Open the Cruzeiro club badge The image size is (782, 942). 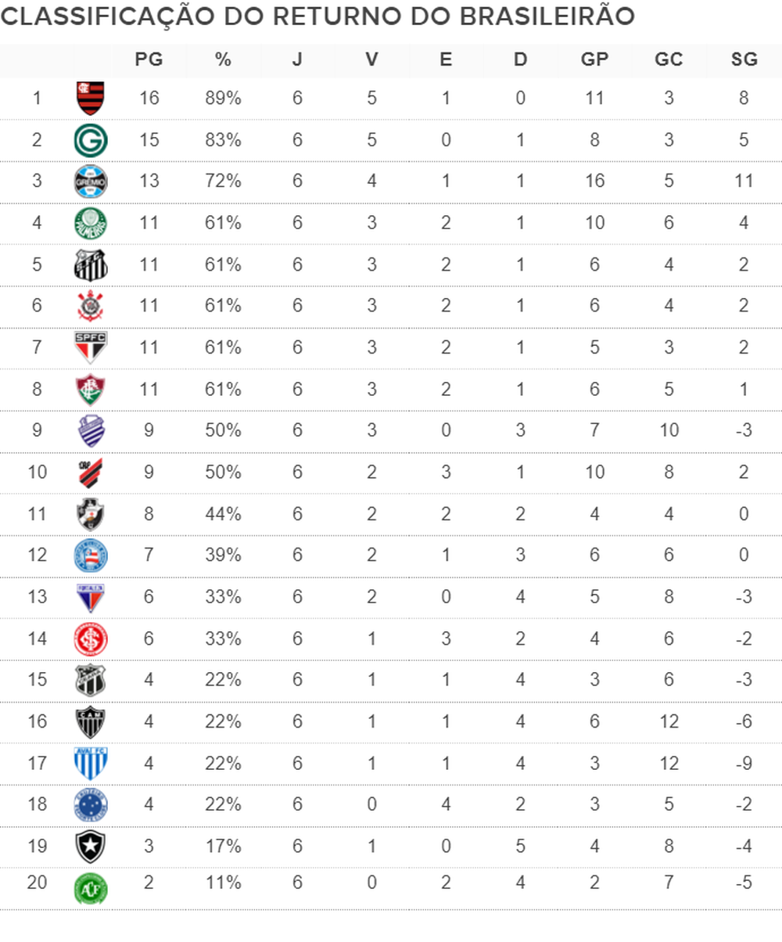(91, 804)
